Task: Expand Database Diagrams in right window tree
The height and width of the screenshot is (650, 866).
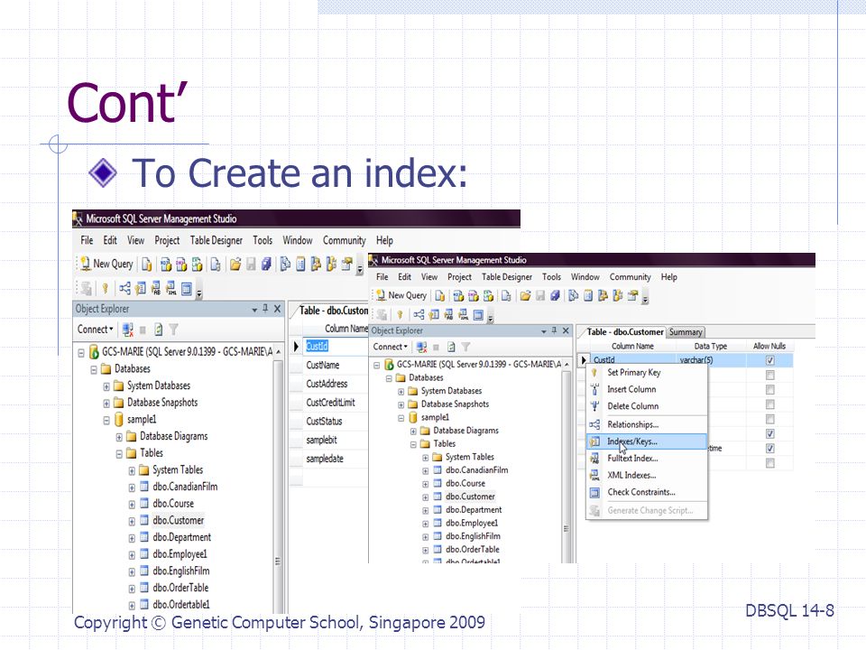Action: [413, 432]
